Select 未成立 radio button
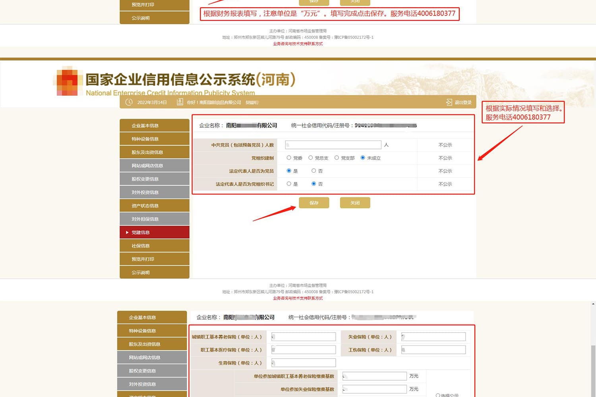This screenshot has height=397, width=596. click(363, 158)
